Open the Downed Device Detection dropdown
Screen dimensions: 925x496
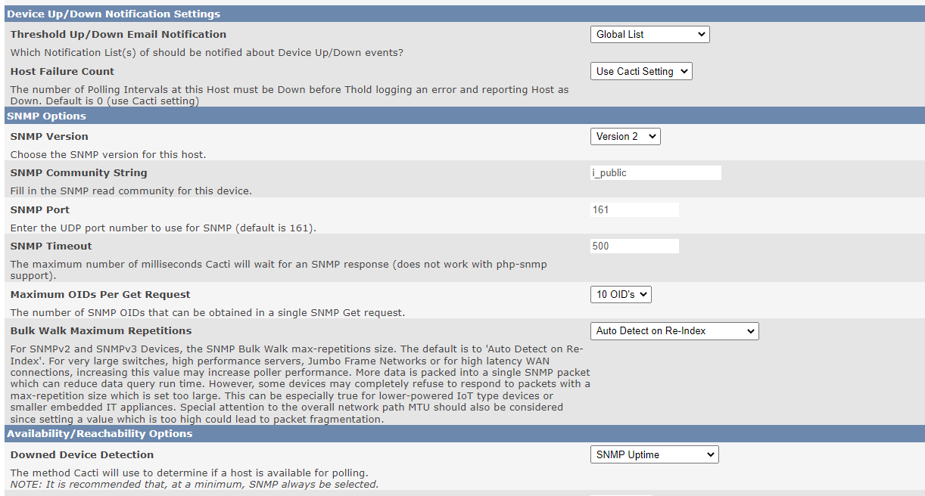pyautogui.click(x=653, y=454)
